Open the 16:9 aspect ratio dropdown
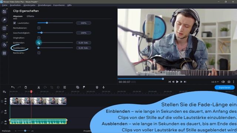The height and width of the screenshot is (133, 237). [215, 82]
